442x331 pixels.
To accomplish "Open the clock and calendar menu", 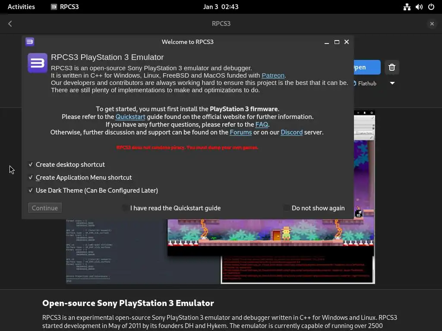I will (x=221, y=7).
